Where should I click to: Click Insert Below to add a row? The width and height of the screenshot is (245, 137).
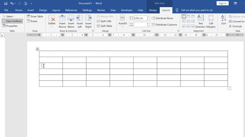click(71, 21)
